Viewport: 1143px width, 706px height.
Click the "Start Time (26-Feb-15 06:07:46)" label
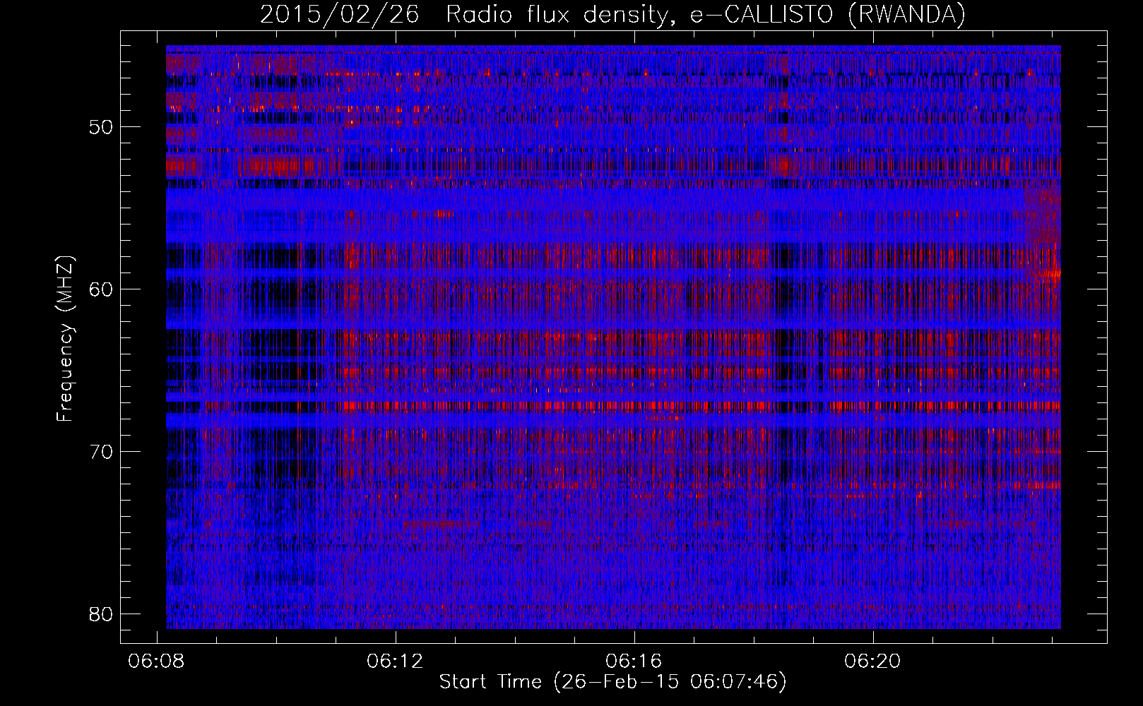[612, 682]
